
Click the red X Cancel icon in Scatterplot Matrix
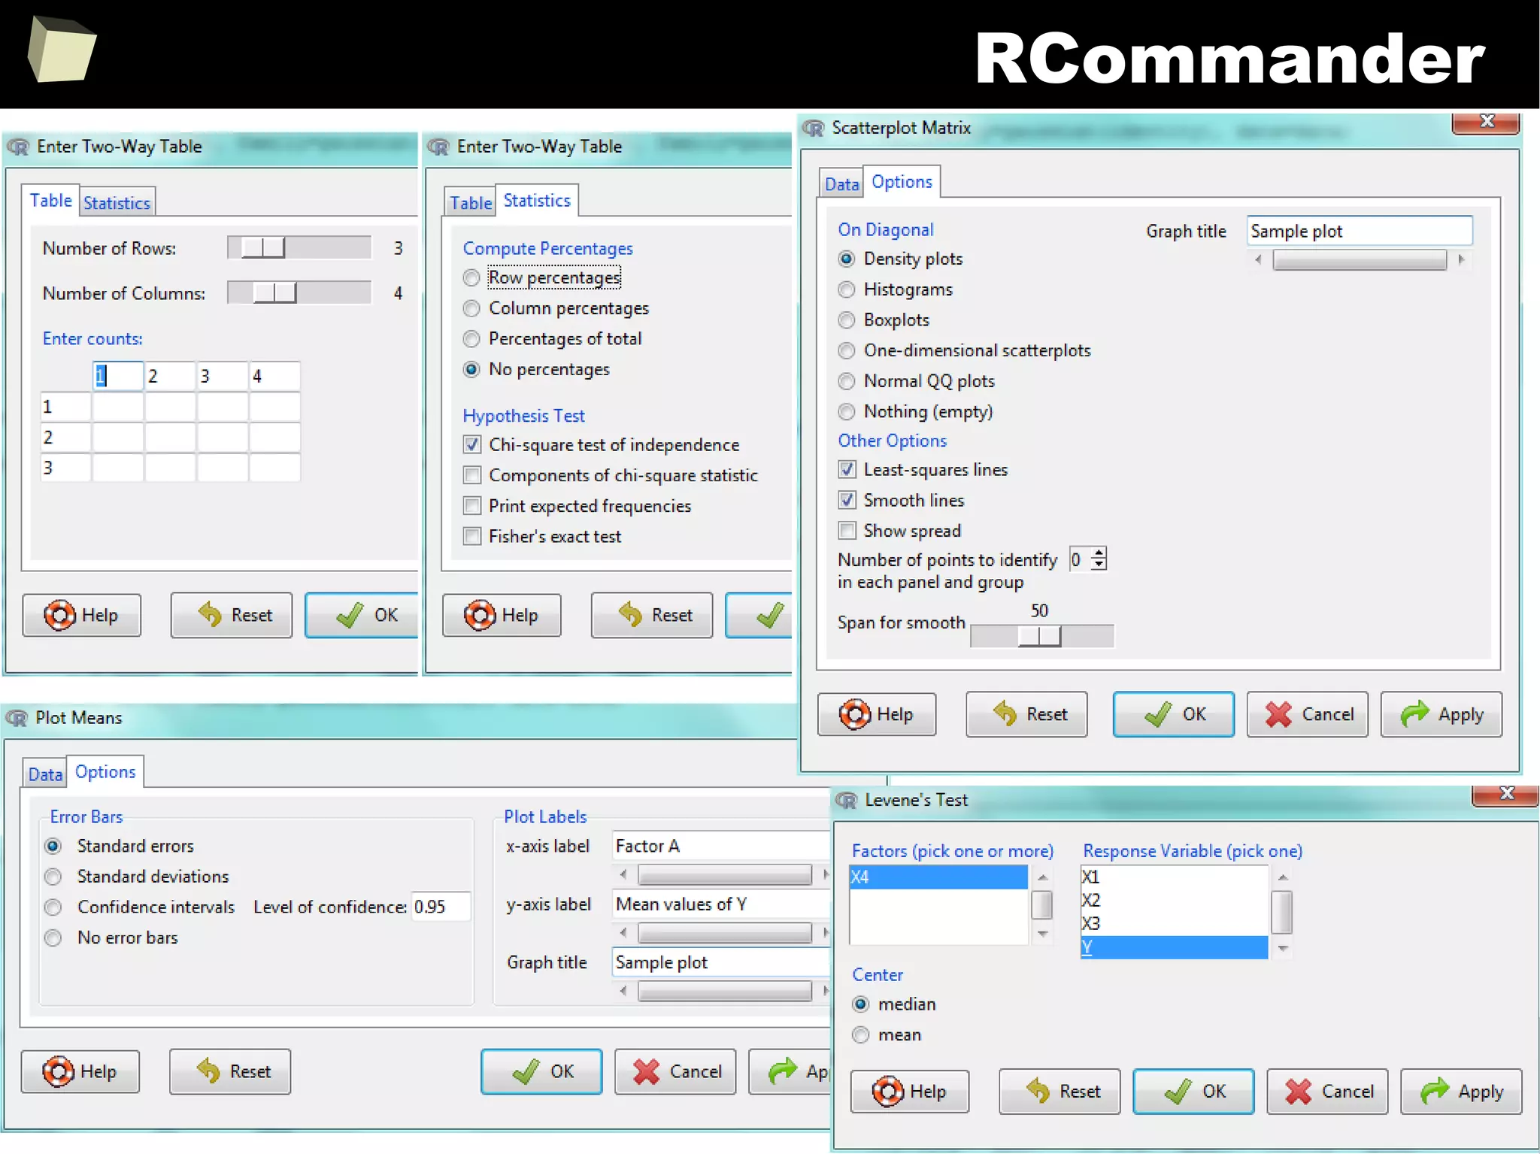(1278, 714)
